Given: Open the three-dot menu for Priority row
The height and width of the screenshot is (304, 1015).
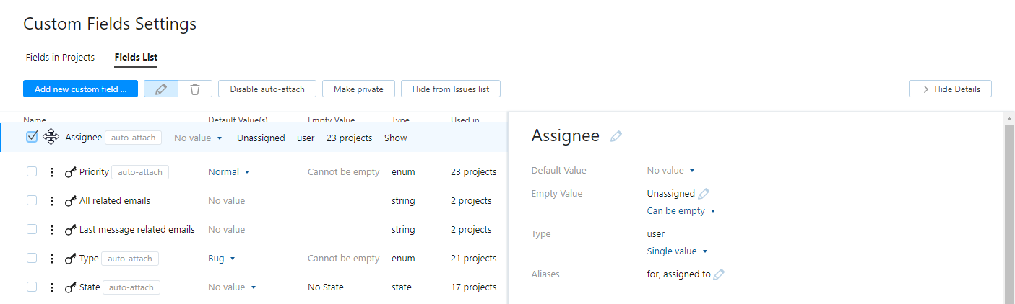Looking at the screenshot, I should pyautogui.click(x=51, y=172).
